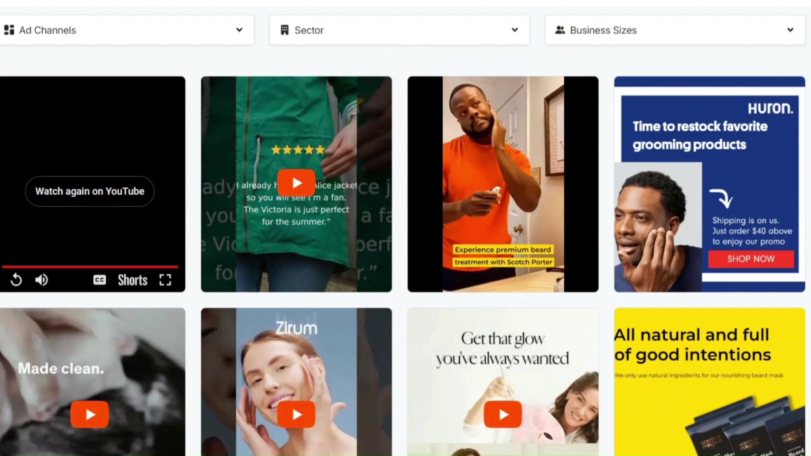Click 'Experience premium beard' caption
Image resolution: width=811 pixels, height=456 pixels.
click(503, 250)
